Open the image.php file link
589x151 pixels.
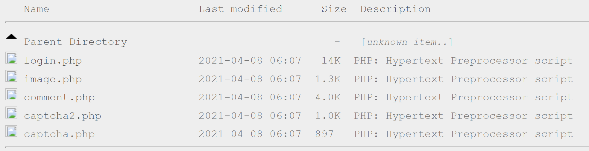point(53,79)
